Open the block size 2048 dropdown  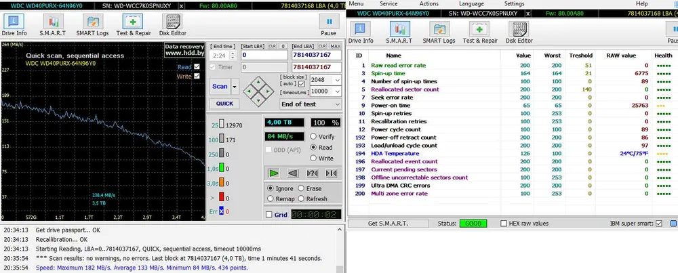337,81
